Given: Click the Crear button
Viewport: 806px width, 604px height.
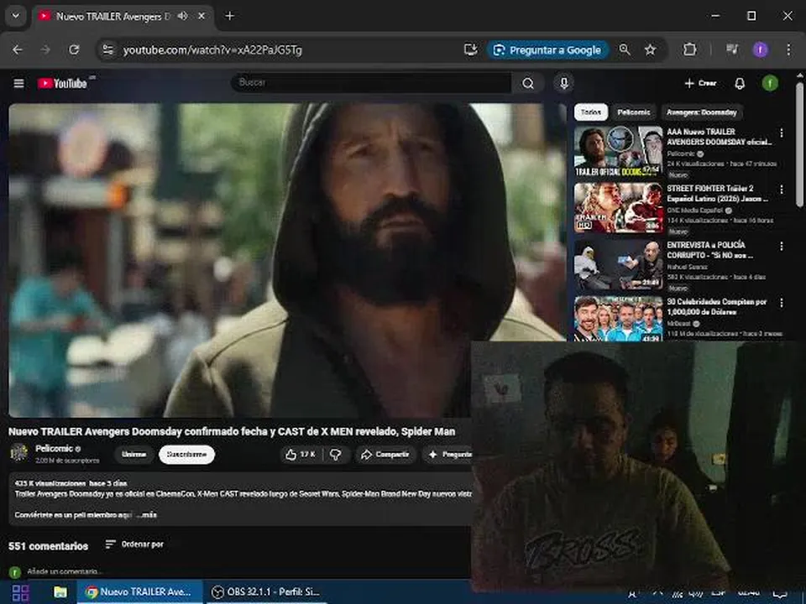Looking at the screenshot, I should tap(700, 83).
